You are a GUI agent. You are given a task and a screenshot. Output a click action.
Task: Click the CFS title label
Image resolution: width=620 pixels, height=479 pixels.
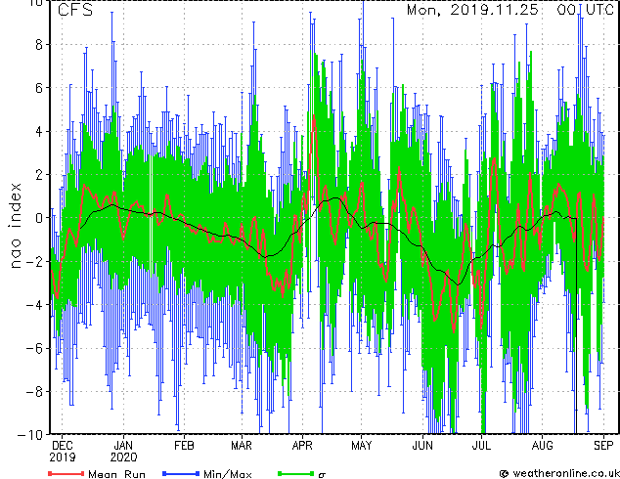click(75, 10)
